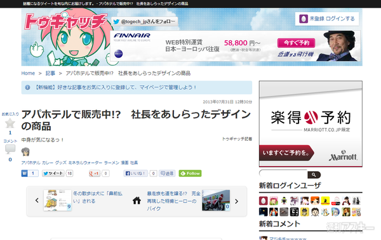
Task: Open the 記事 breadcrumb link
Action: (x=50, y=73)
